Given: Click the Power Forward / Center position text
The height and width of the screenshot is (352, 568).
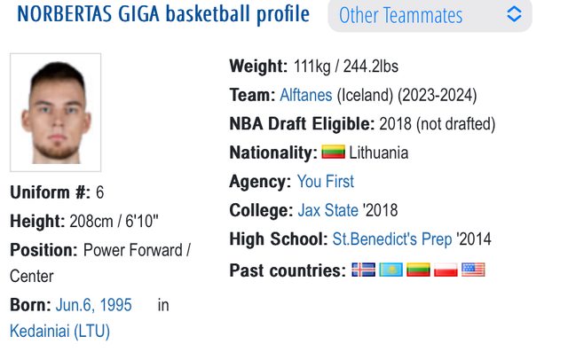Looking at the screenshot, I should coord(100,263).
